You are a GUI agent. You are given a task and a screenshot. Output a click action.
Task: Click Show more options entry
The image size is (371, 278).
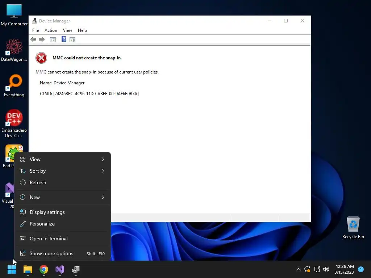[62, 254]
